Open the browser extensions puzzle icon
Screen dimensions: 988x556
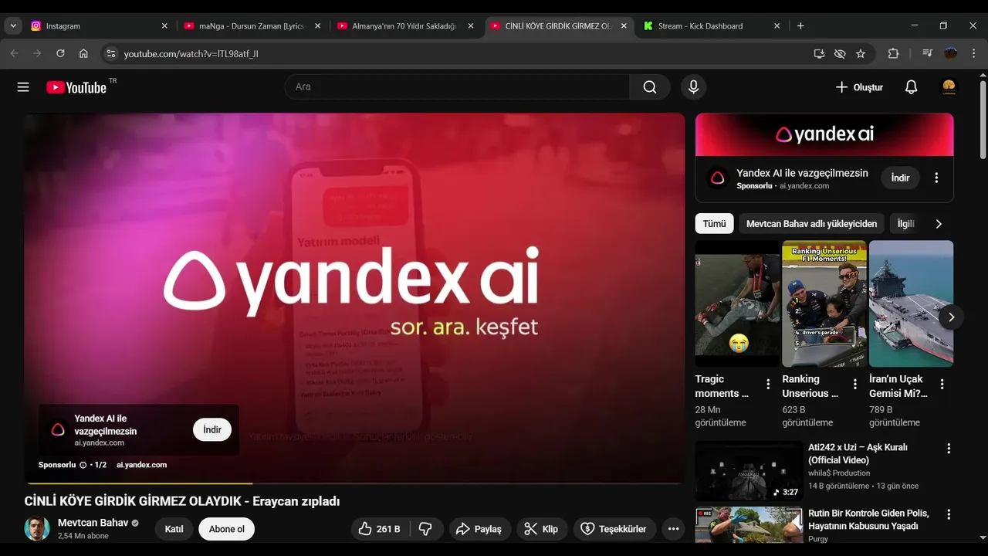pos(893,53)
